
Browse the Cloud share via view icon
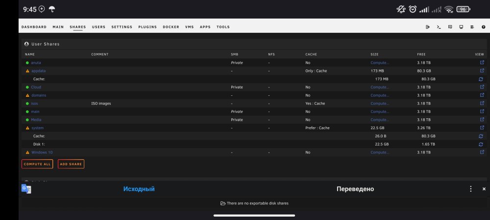482,87
